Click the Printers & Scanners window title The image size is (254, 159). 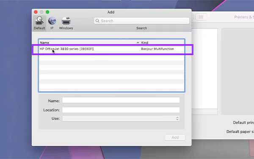[x=244, y=17]
